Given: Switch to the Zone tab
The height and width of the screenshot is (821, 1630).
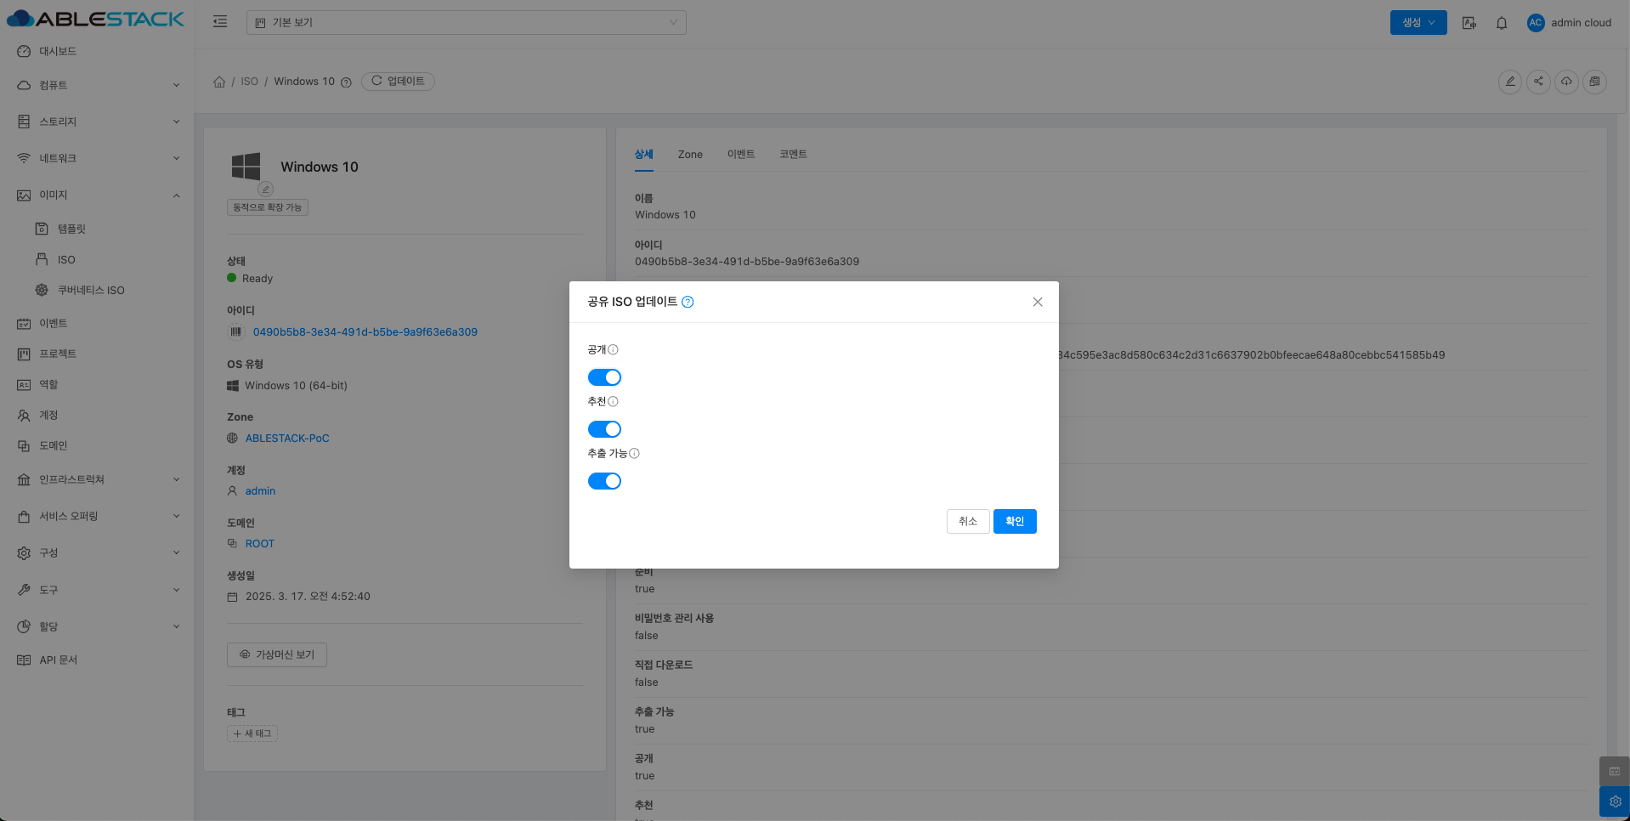Looking at the screenshot, I should click(x=689, y=155).
